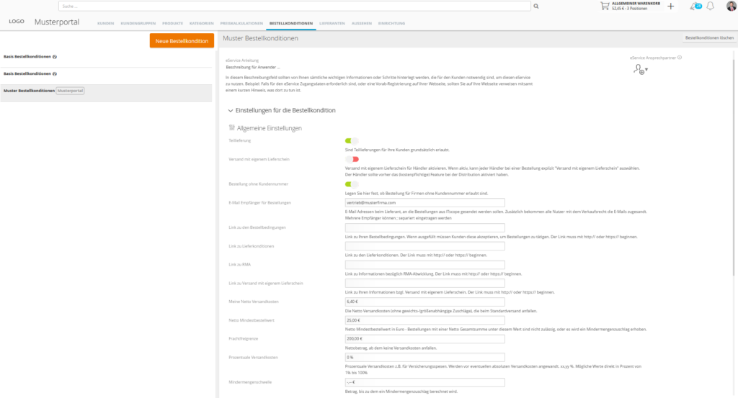Switch to the Kundengruppen tab
Screen dimensions: 738x398
coord(138,24)
